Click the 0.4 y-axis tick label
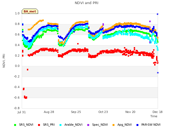 pyautogui.click(x=17, y=45)
